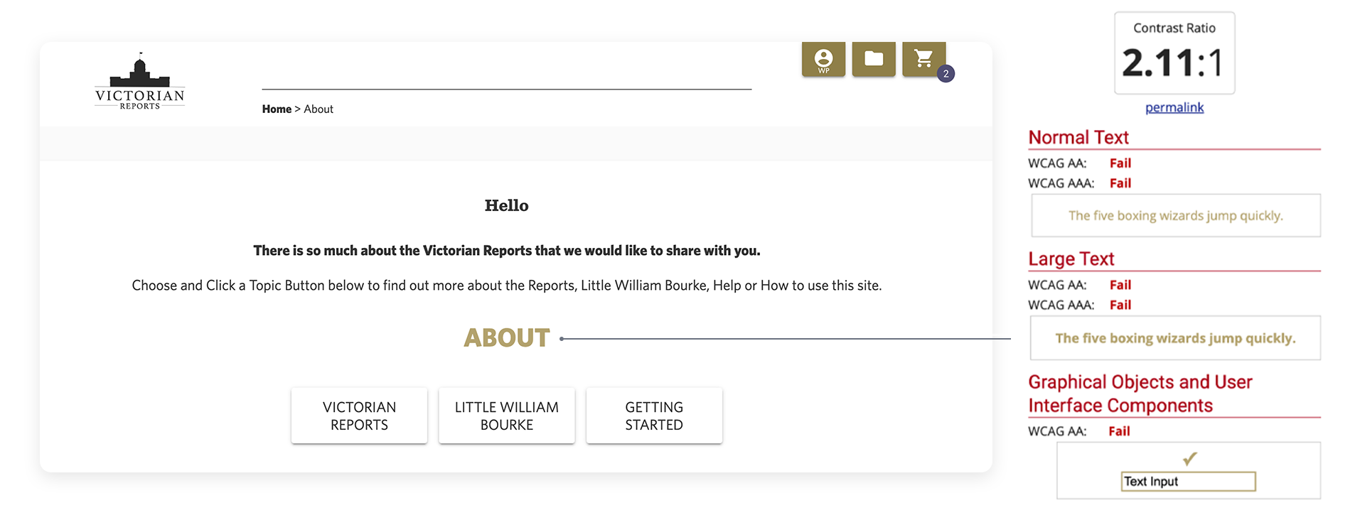Screen dimensions: 1365x520
Task: Click the Normal Text section heading
Action: pyautogui.click(x=1078, y=137)
